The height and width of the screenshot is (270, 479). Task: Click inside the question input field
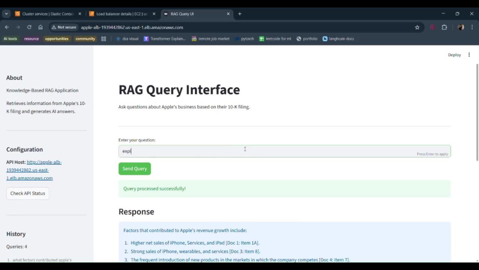[x=285, y=152]
